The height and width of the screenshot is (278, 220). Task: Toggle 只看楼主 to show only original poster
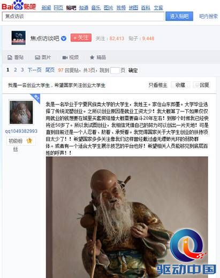pyautogui.click(x=158, y=85)
